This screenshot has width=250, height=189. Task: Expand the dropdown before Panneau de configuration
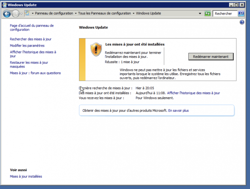coord(32,13)
